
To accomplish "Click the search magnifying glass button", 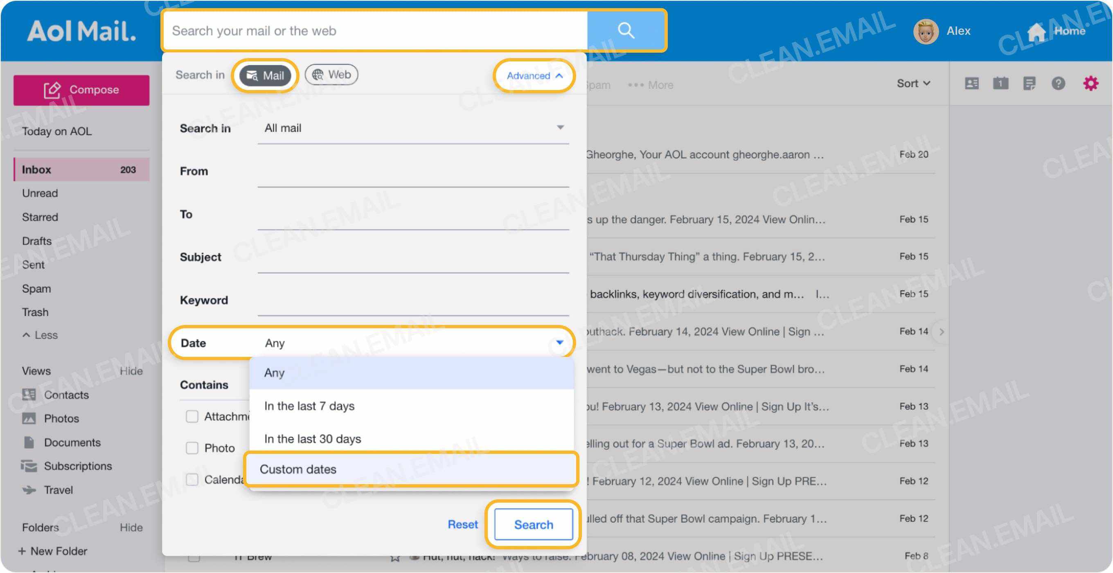I will coord(626,30).
